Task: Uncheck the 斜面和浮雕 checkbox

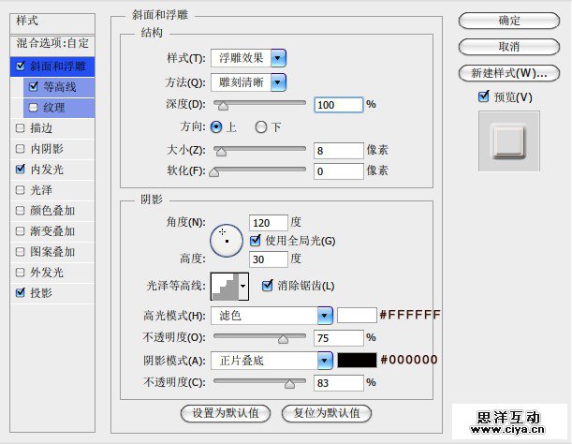Action: pos(21,67)
